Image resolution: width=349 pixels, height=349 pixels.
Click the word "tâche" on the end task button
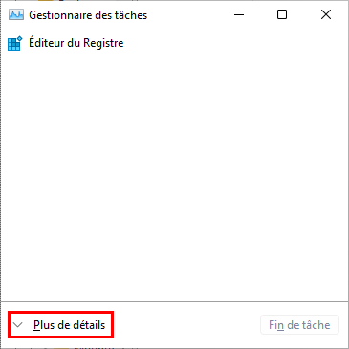(x=316, y=325)
